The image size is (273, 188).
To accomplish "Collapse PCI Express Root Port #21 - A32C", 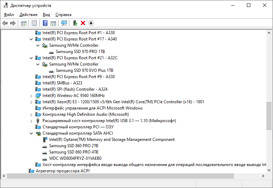I will 31,58.
